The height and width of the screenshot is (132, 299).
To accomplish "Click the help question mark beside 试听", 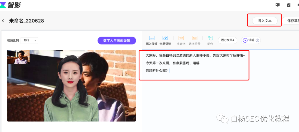I will (x=257, y=40).
